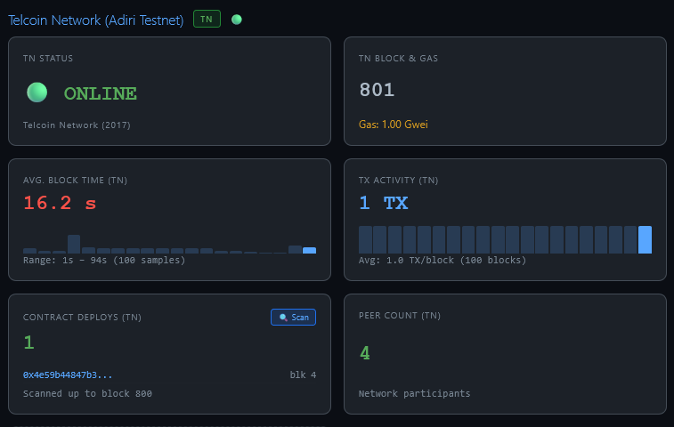Image resolution: width=674 pixels, height=427 pixels.
Task: Click the 'AVG. BLOCK TIME (TN)' heading
Action: [75, 181]
